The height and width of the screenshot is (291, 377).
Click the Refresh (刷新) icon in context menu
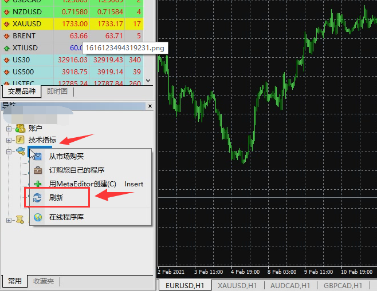[x=38, y=197]
